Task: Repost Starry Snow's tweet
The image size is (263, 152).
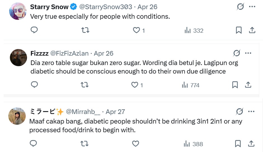Action: click(85, 30)
